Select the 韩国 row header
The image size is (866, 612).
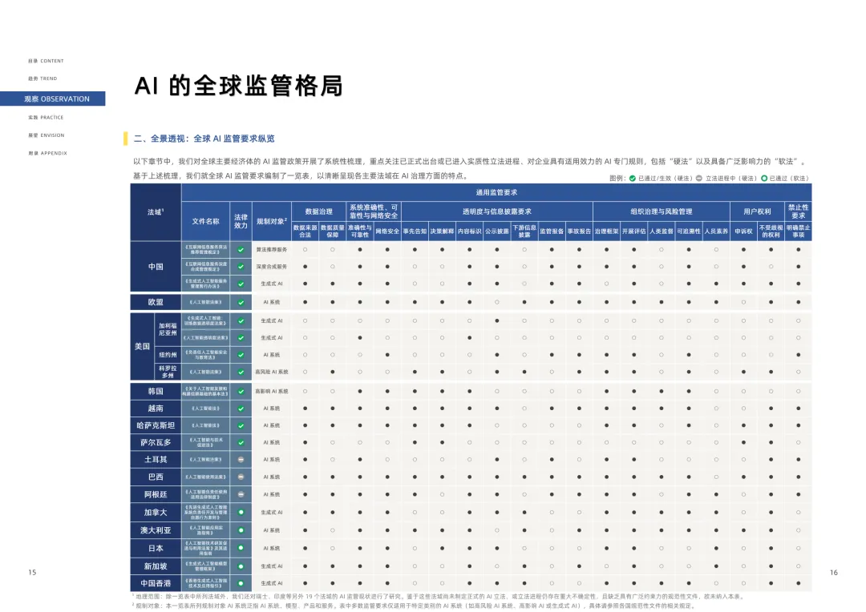click(x=156, y=391)
